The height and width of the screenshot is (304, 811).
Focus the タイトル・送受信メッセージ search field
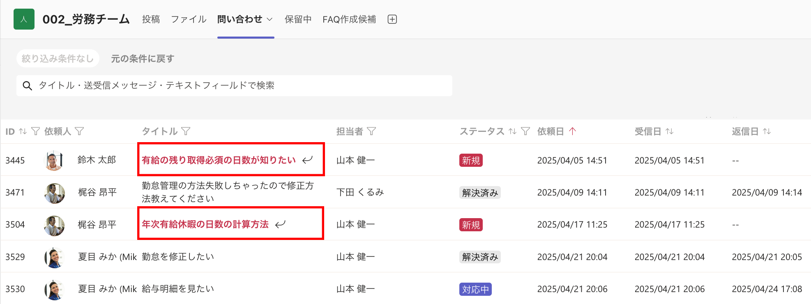pos(234,85)
